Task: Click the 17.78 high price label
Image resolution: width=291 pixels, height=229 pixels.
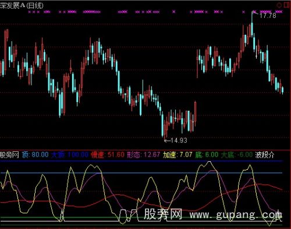Action: [x=268, y=16]
